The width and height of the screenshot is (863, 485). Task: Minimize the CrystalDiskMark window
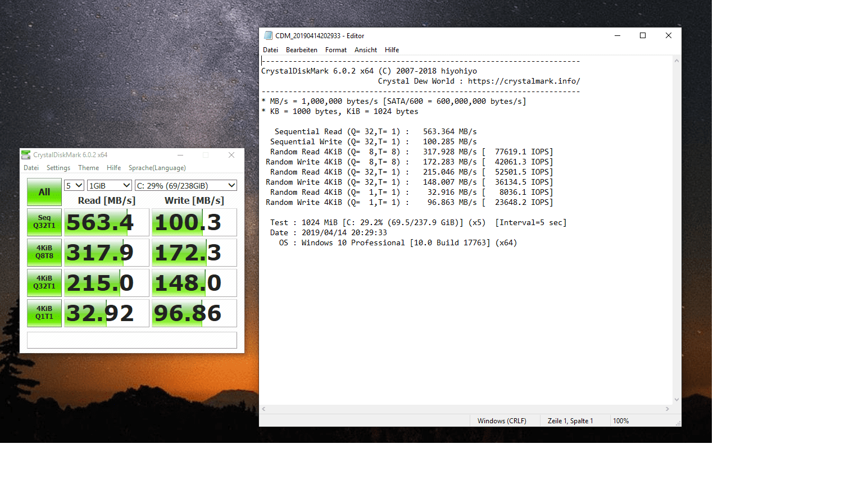tap(180, 155)
